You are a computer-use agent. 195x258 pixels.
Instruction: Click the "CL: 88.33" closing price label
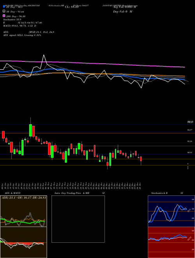click(x=72, y=7)
